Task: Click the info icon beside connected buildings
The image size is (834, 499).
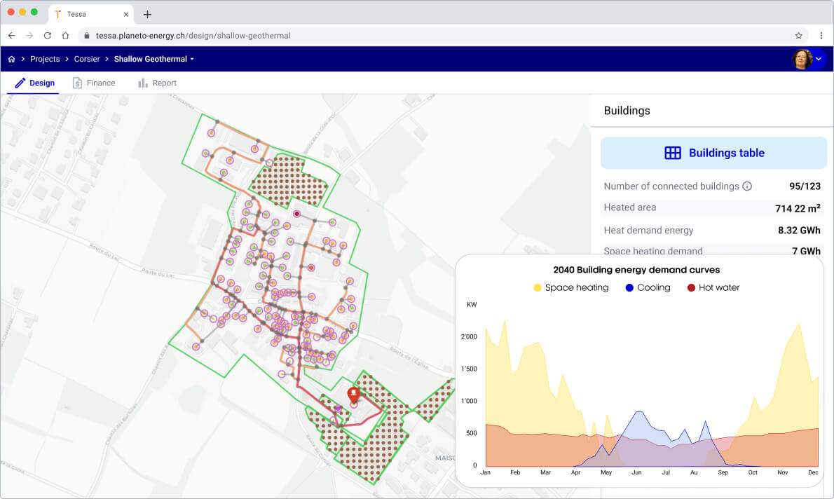Action: click(747, 186)
